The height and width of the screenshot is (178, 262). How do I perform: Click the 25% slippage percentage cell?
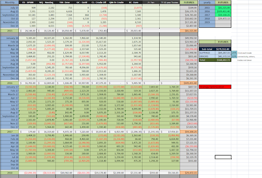point(234,53)
